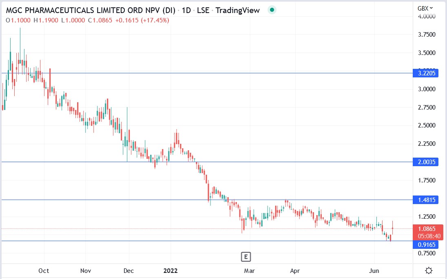Click the open value O1.1000

(x=18, y=20)
